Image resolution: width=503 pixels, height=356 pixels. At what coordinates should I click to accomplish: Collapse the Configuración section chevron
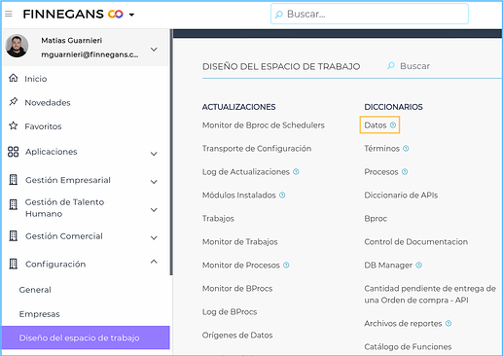tap(154, 262)
